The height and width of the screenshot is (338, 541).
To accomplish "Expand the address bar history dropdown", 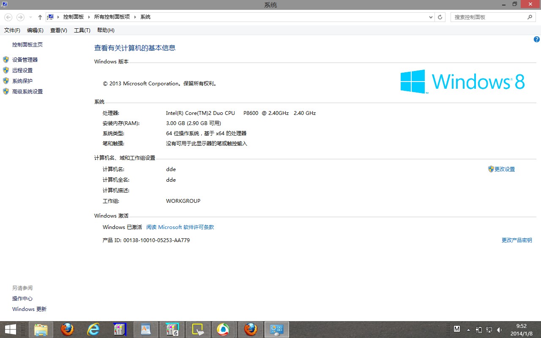I will point(431,17).
